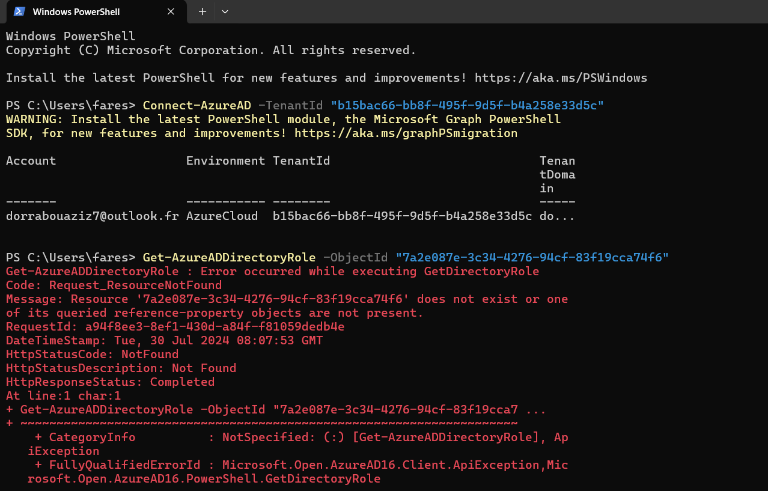The width and height of the screenshot is (768, 491).
Task: Open the https://aka.ms/PSWindows link
Action: click(561, 77)
